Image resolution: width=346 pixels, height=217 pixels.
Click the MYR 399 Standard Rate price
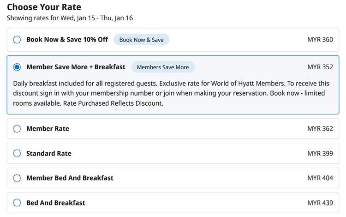click(x=320, y=153)
